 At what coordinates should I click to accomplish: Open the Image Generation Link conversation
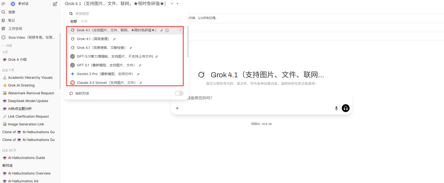(28, 124)
